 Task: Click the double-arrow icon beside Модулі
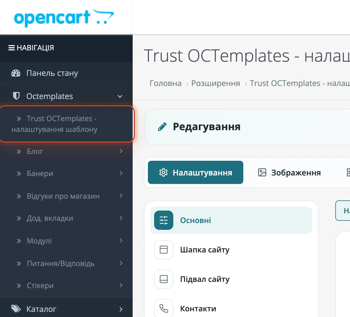tap(19, 241)
